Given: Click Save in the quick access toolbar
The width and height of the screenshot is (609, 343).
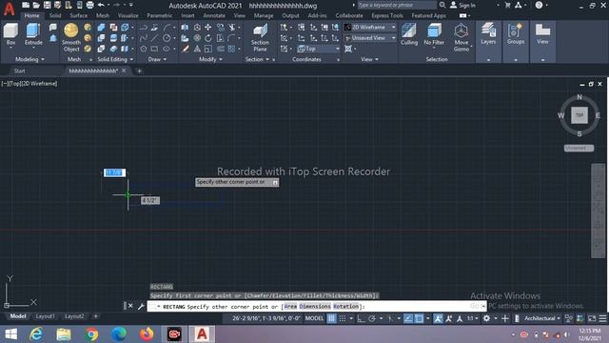Looking at the screenshot, I should point(47,5).
